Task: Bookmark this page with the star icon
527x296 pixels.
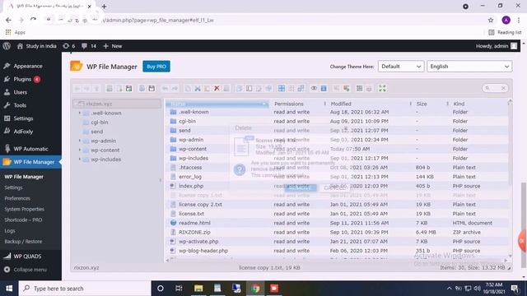Action: pyautogui.click(x=491, y=20)
